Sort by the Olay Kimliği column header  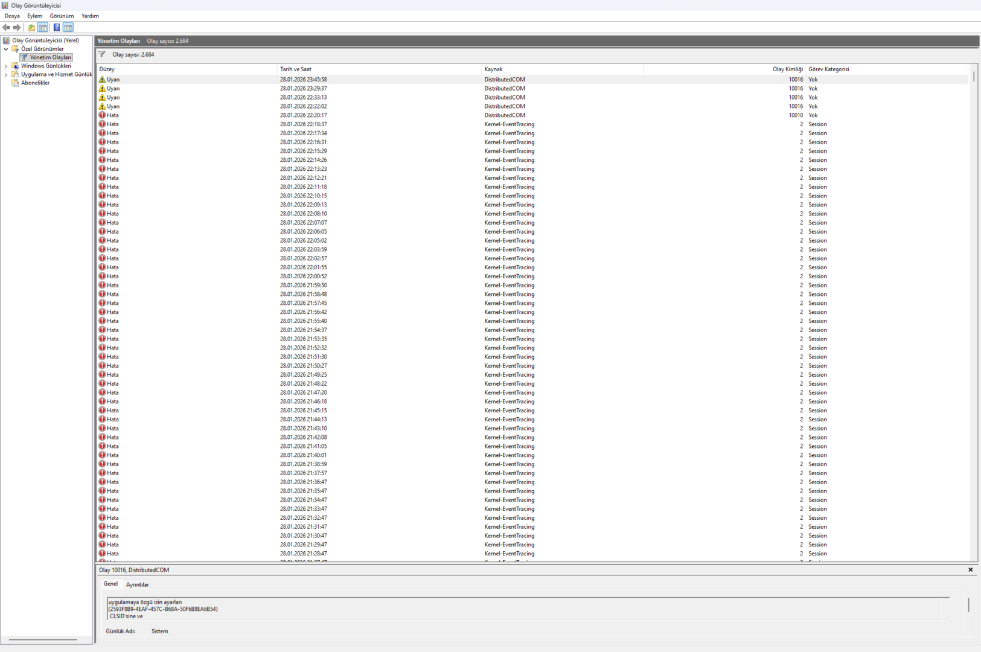click(724, 69)
